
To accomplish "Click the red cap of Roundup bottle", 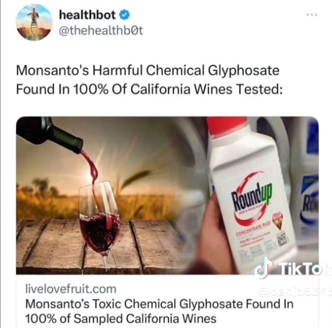I will point(228,125).
